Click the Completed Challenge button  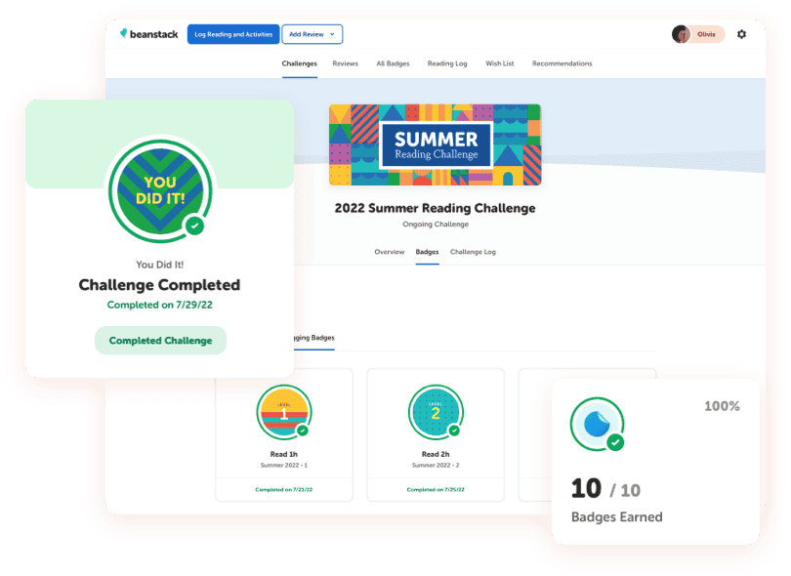click(x=160, y=341)
